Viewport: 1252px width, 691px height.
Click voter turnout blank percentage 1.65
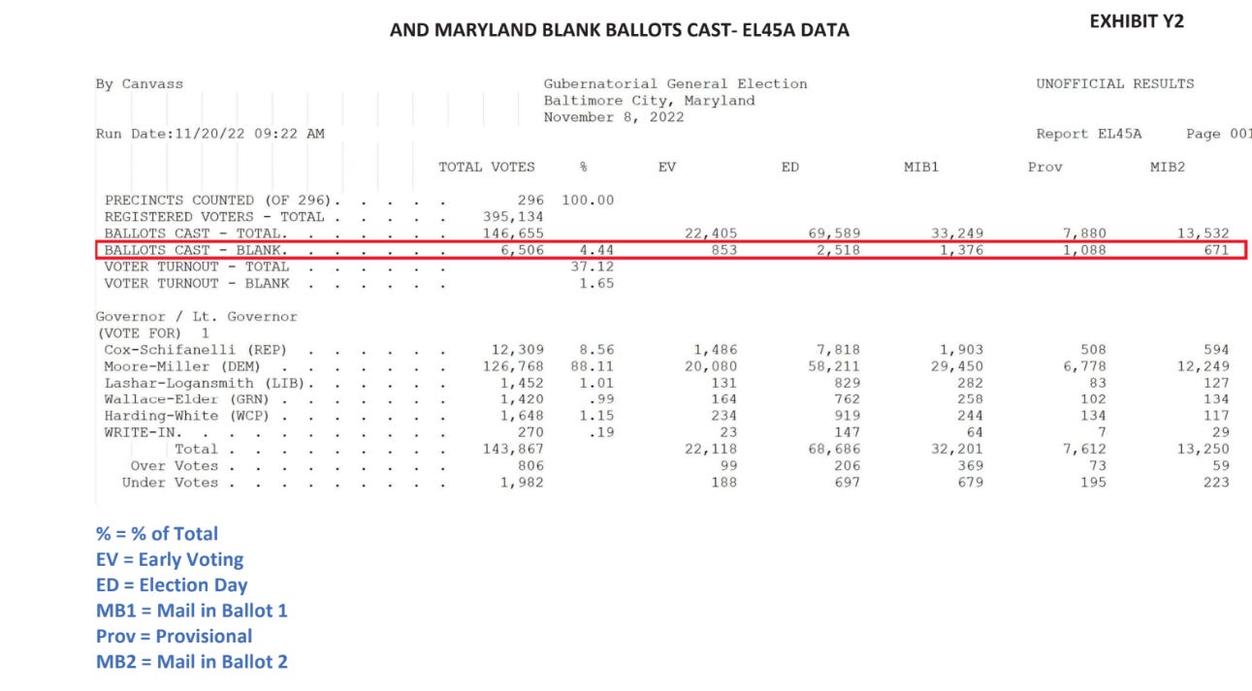click(596, 284)
